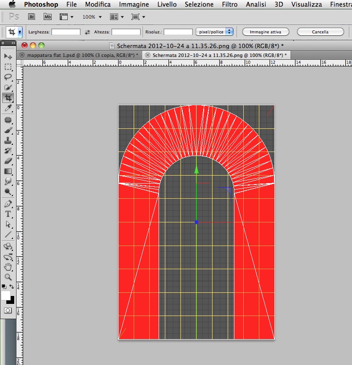Select the Move tool
The image size is (352, 365).
[x=8, y=57]
